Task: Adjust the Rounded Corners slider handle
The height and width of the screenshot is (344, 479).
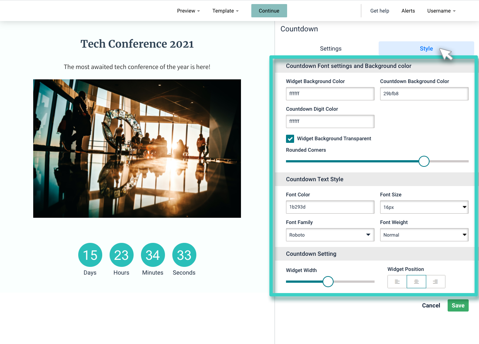Action: point(424,161)
